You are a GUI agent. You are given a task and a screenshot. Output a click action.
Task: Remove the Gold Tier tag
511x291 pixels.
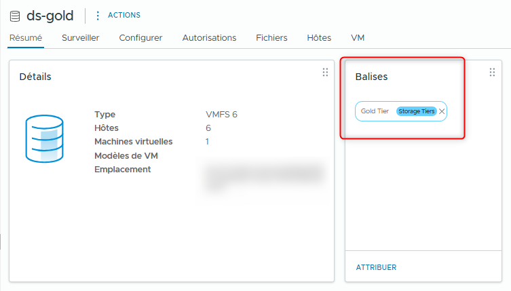(x=442, y=111)
